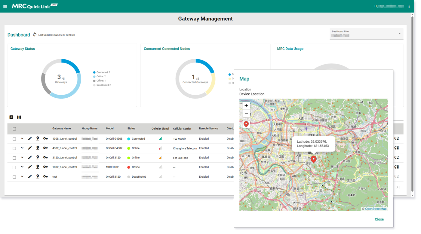Toggle the select-all checkbox in table header
Screen dimensions: 421x234
14,129
